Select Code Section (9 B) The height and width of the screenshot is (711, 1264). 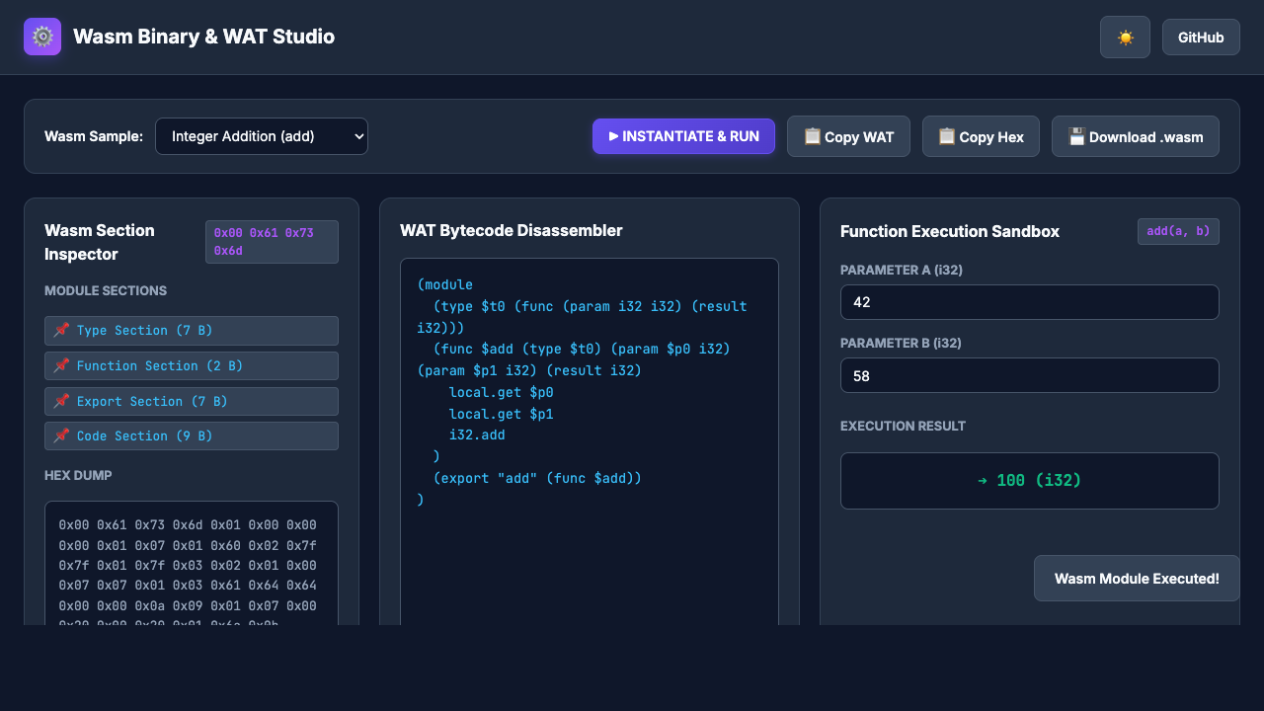coord(192,436)
